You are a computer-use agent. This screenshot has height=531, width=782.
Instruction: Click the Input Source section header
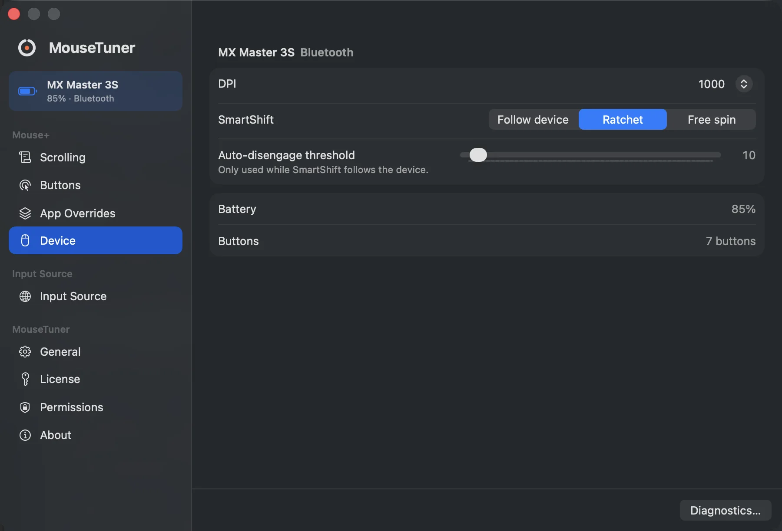42,274
